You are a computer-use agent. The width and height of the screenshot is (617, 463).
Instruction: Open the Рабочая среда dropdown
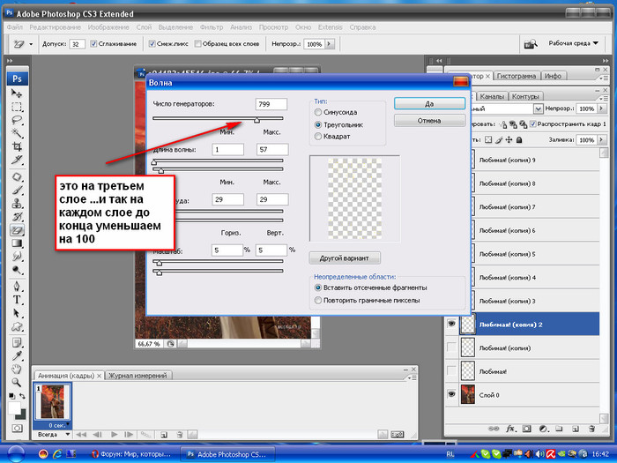tap(573, 43)
